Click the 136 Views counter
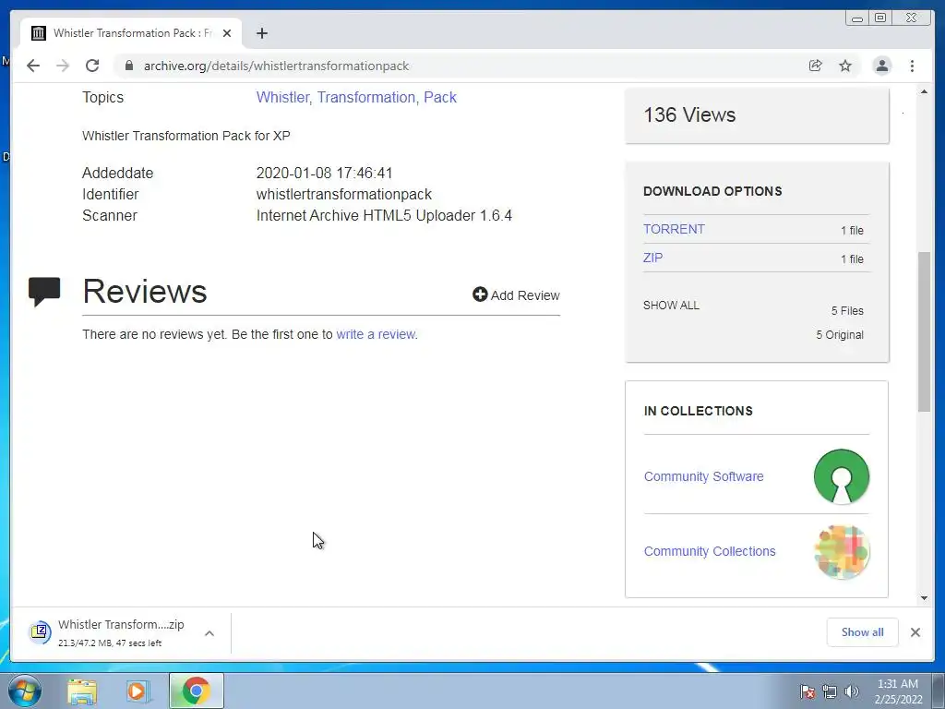Viewport: 945px width, 709px height. [x=689, y=114]
